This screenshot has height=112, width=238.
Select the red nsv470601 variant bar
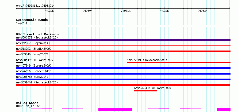coord(179,63)
